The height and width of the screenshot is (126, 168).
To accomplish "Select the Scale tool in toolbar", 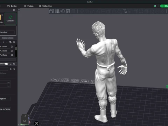I will (x=92, y=11).
